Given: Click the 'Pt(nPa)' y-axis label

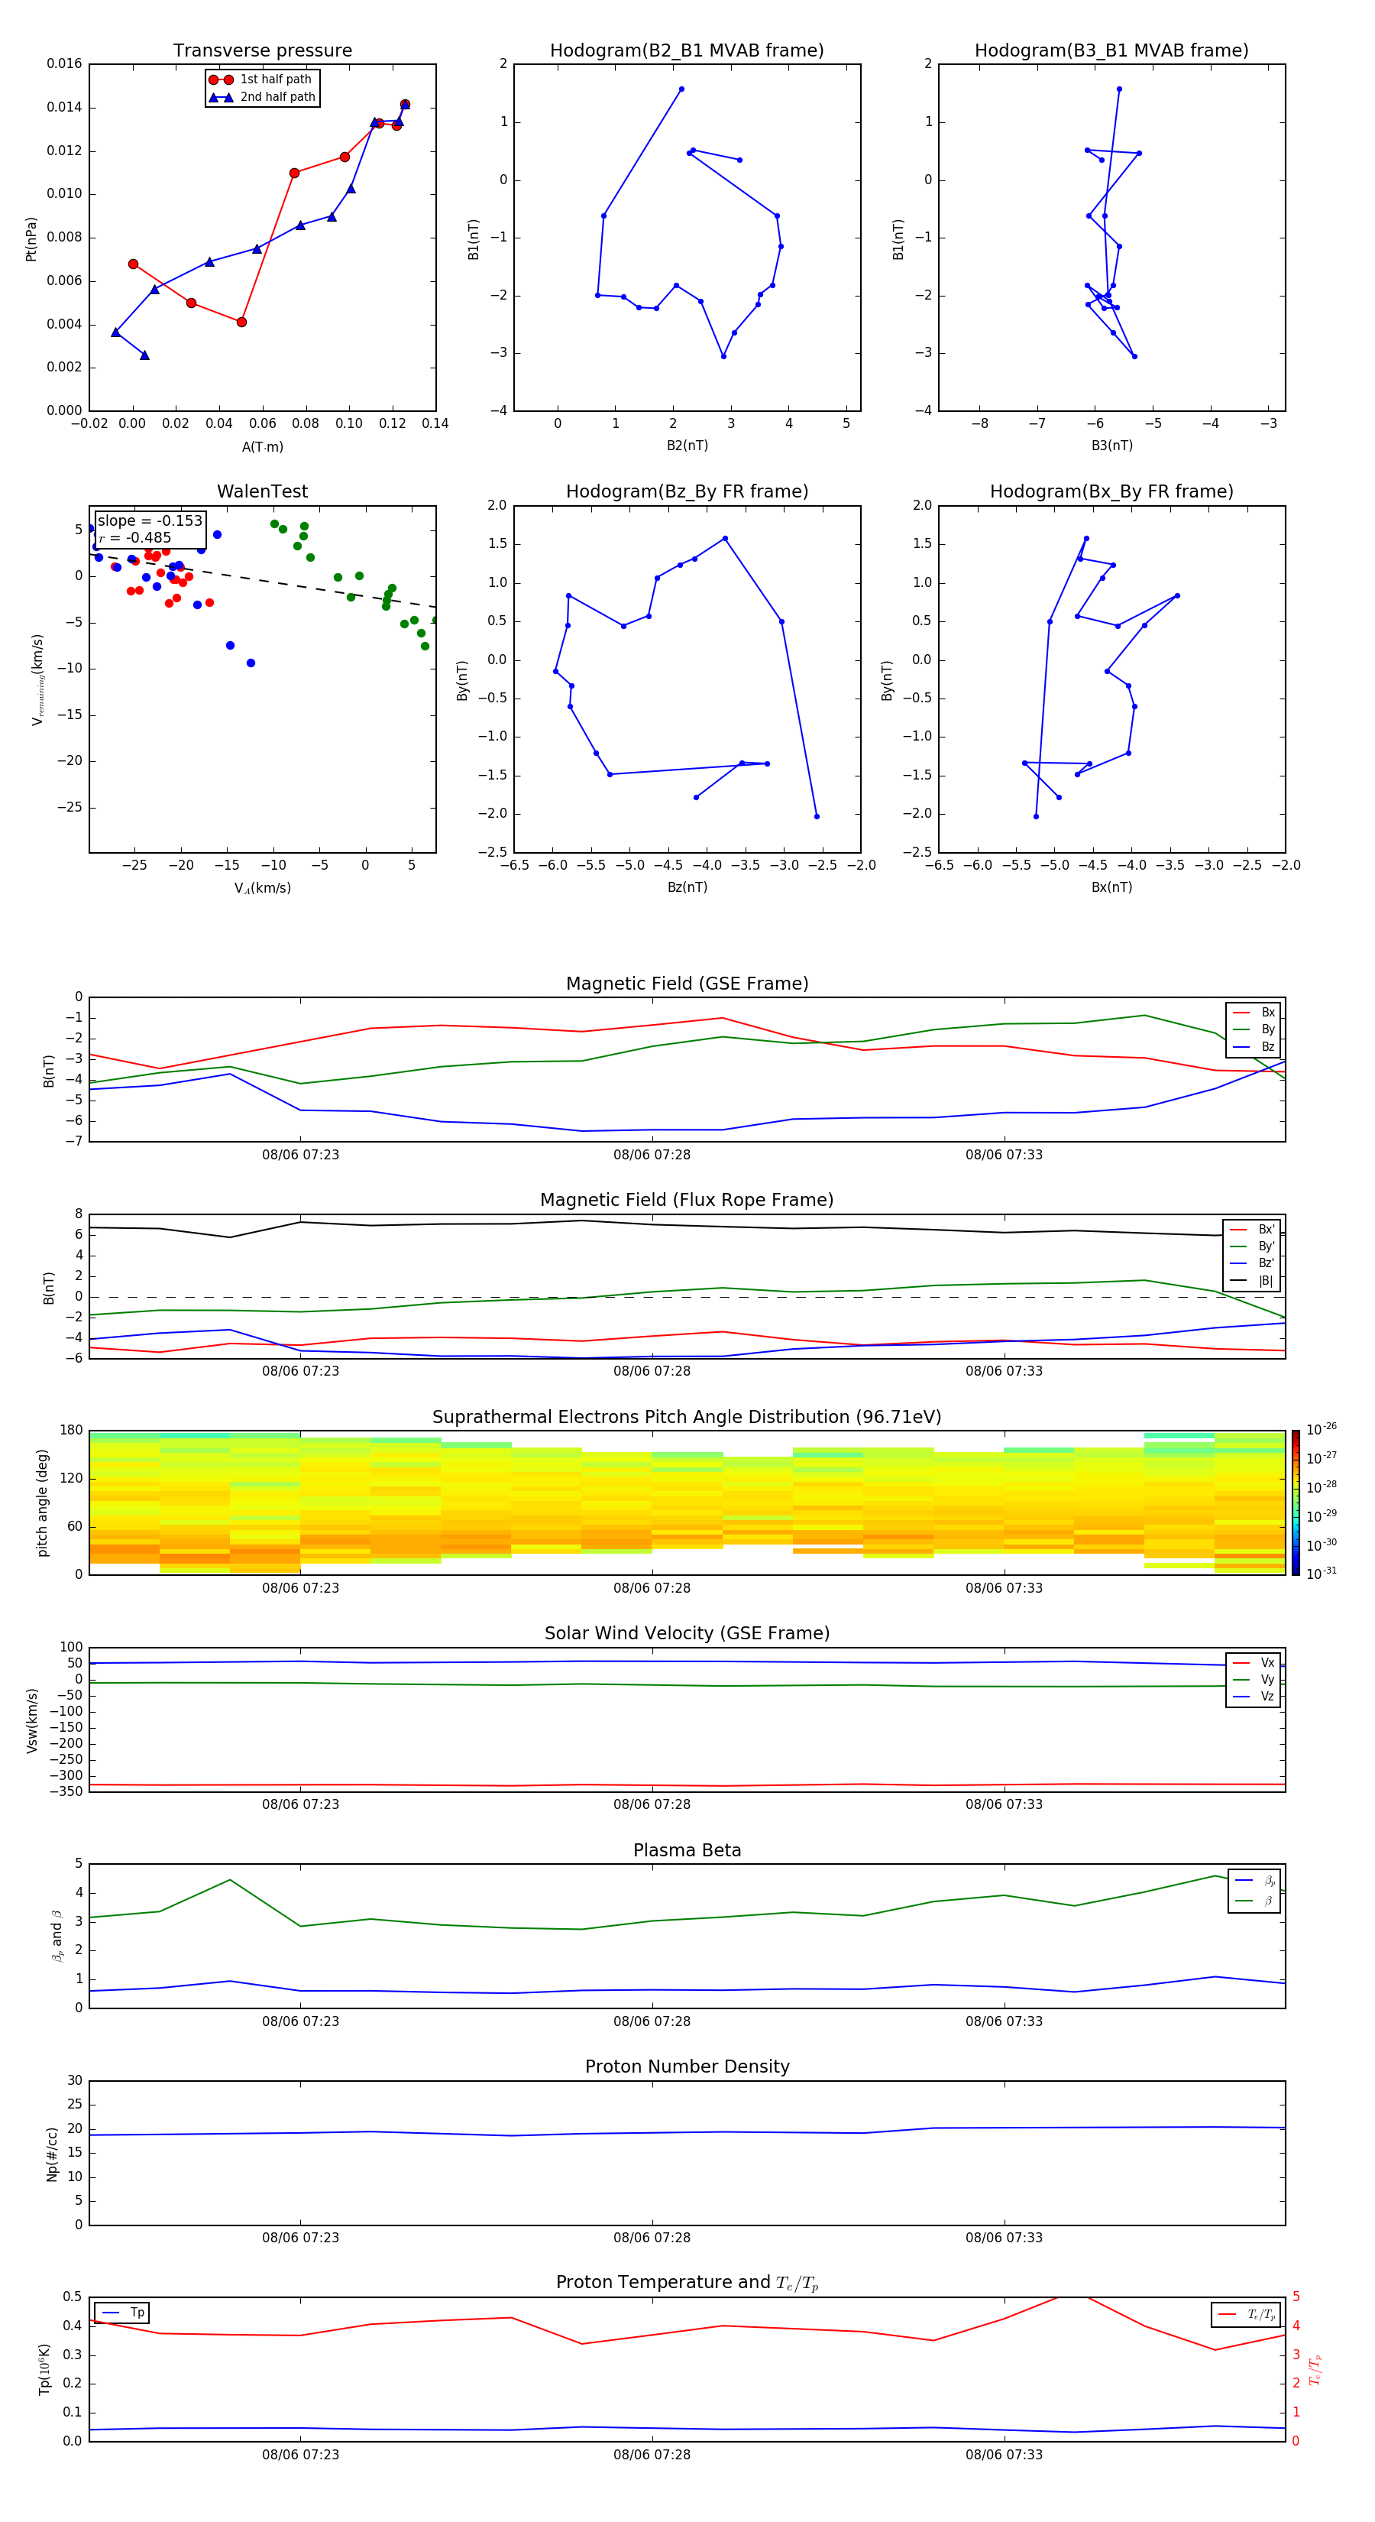Looking at the screenshot, I should [x=31, y=238].
